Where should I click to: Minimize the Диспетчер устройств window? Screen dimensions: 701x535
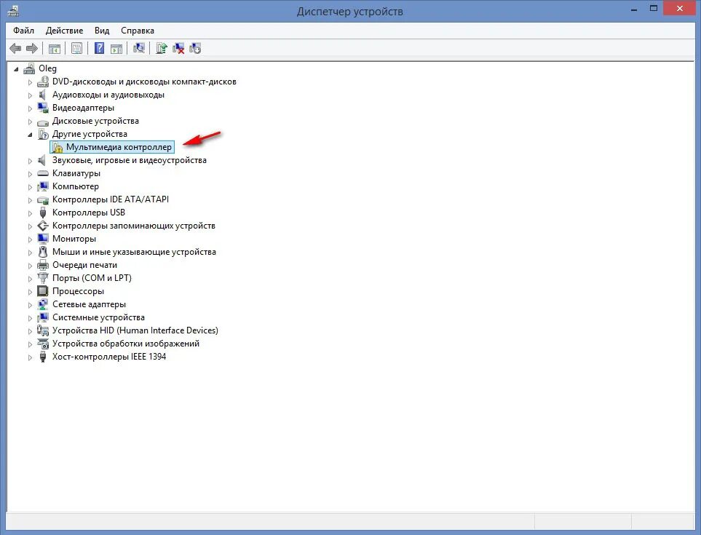[634, 9]
